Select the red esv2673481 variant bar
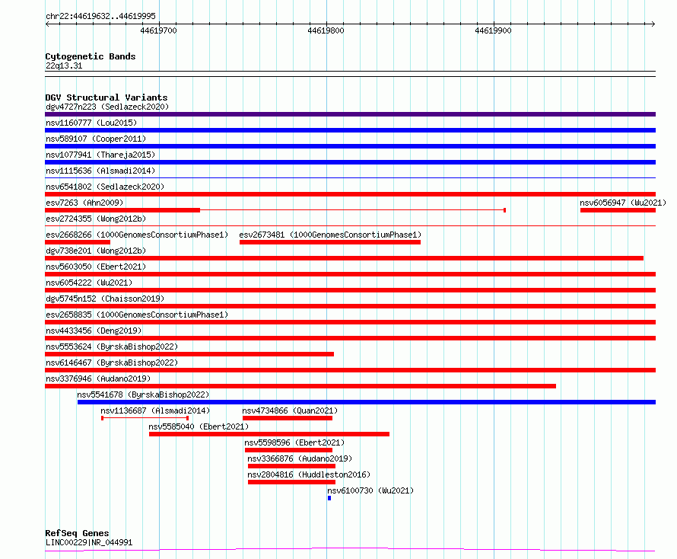The width and height of the screenshot is (677, 559). (330, 242)
